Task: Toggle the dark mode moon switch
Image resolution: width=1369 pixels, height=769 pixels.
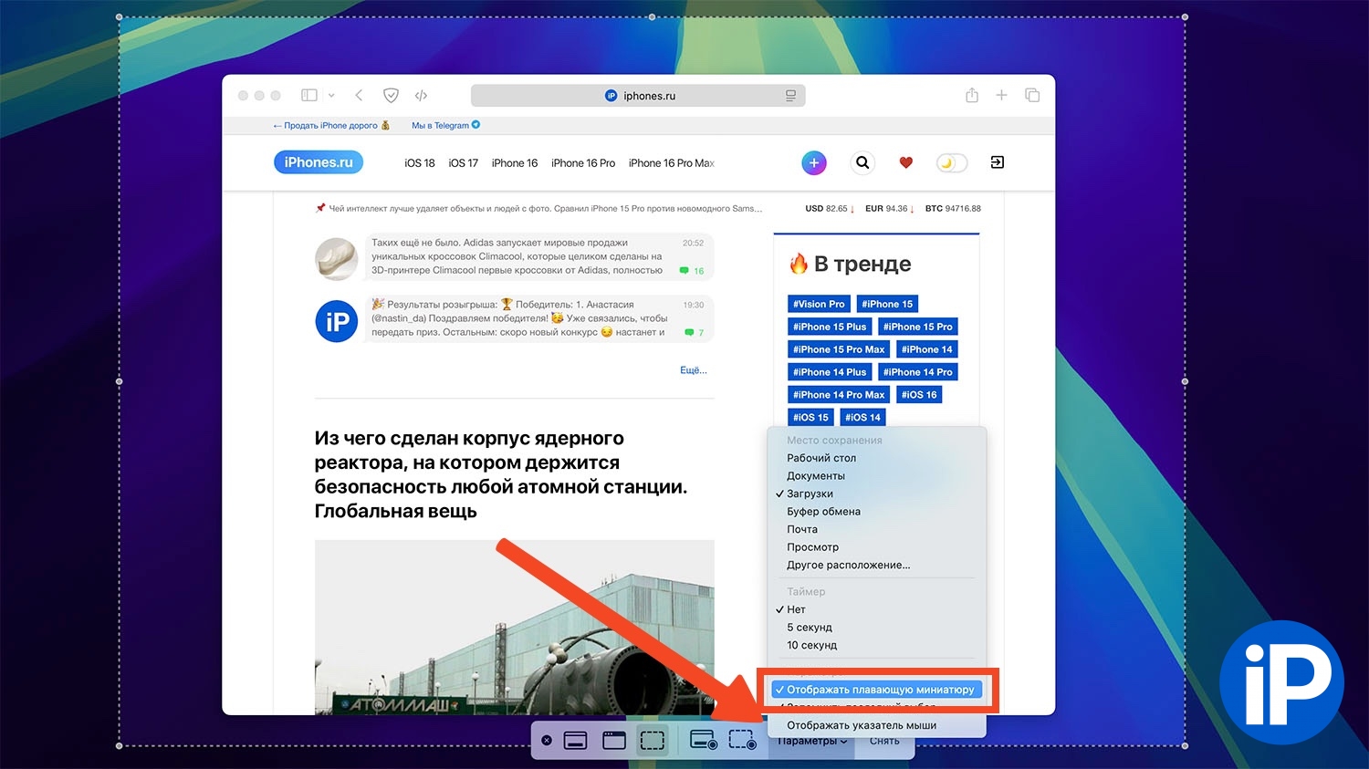Action: [951, 162]
